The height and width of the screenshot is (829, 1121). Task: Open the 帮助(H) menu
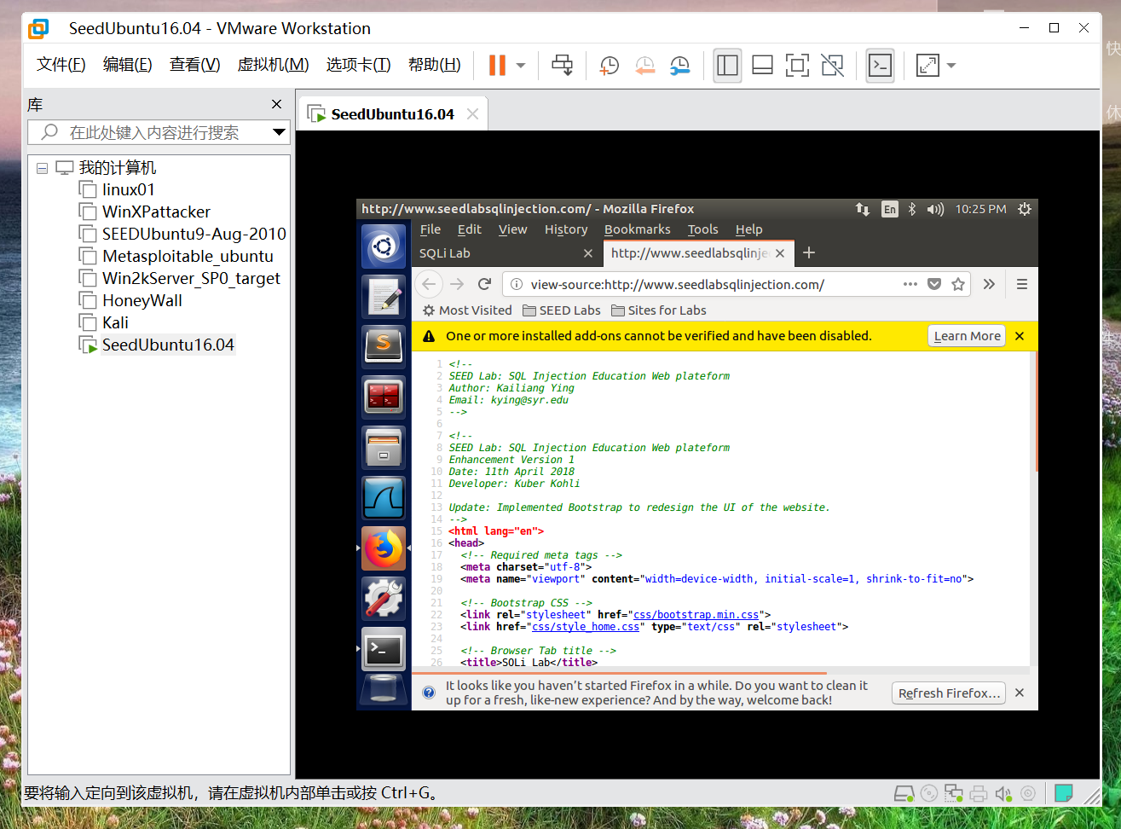435,65
